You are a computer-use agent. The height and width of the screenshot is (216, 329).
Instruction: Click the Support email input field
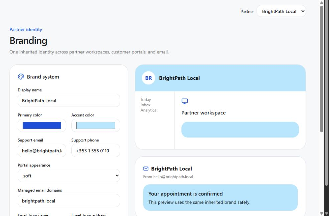[42, 150]
